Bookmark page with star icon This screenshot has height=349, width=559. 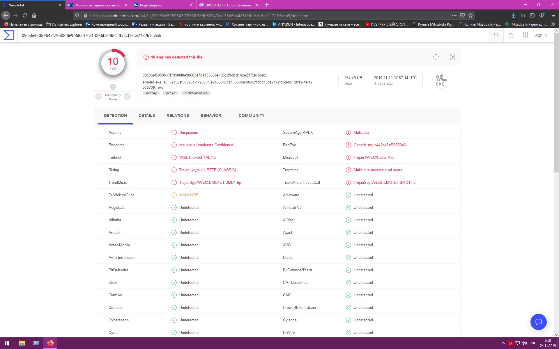470,15
